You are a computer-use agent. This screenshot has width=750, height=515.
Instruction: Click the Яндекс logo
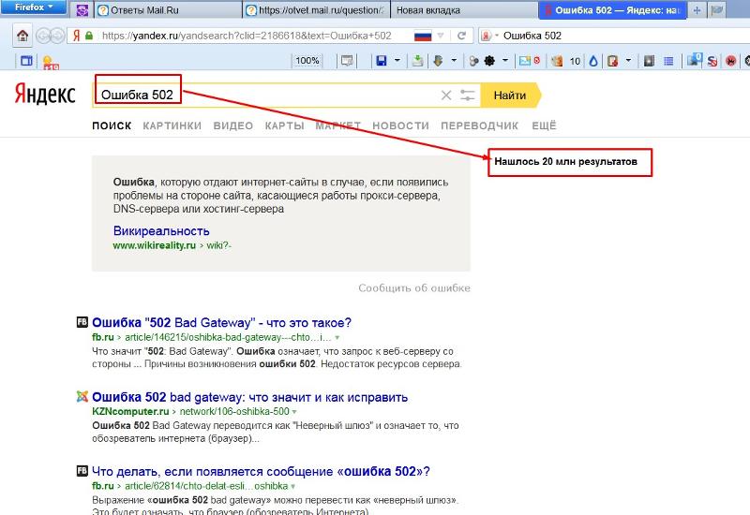45,94
